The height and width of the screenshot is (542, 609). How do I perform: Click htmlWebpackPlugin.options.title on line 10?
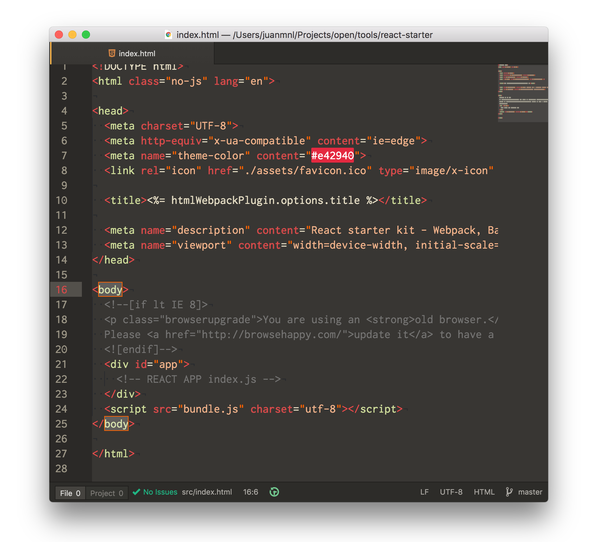(x=266, y=200)
